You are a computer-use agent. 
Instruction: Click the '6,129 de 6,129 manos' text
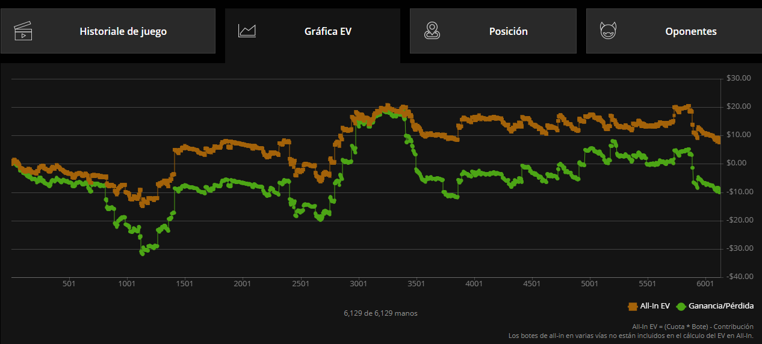pos(380,313)
